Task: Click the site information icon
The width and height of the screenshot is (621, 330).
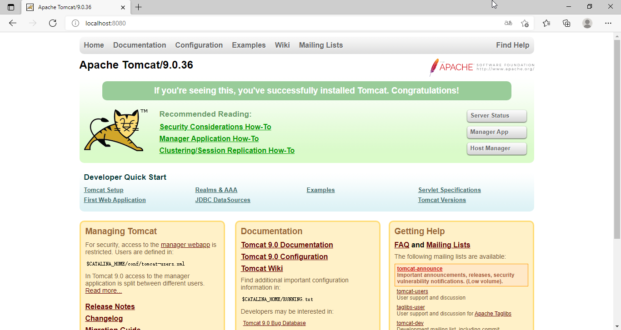Action: 75,23
